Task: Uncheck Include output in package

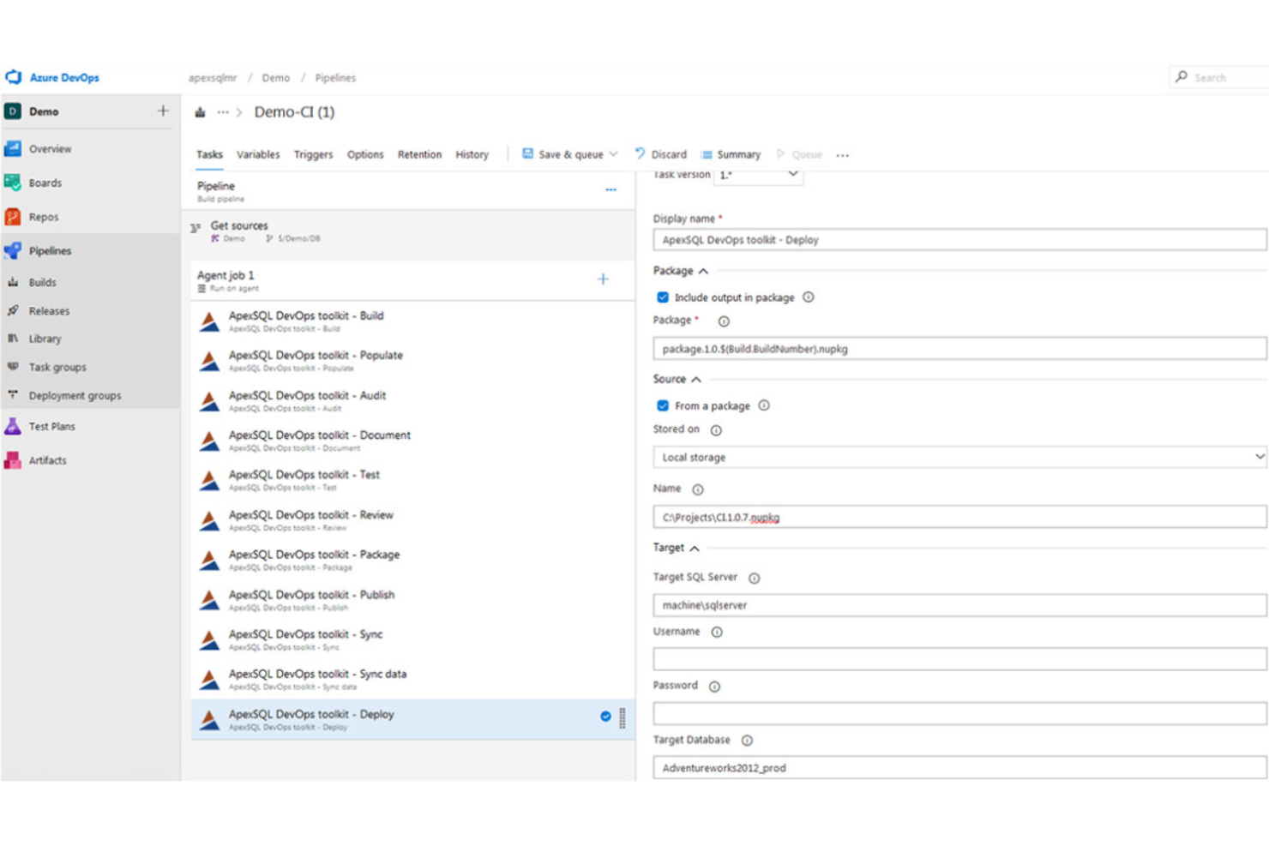Action: 662,297
